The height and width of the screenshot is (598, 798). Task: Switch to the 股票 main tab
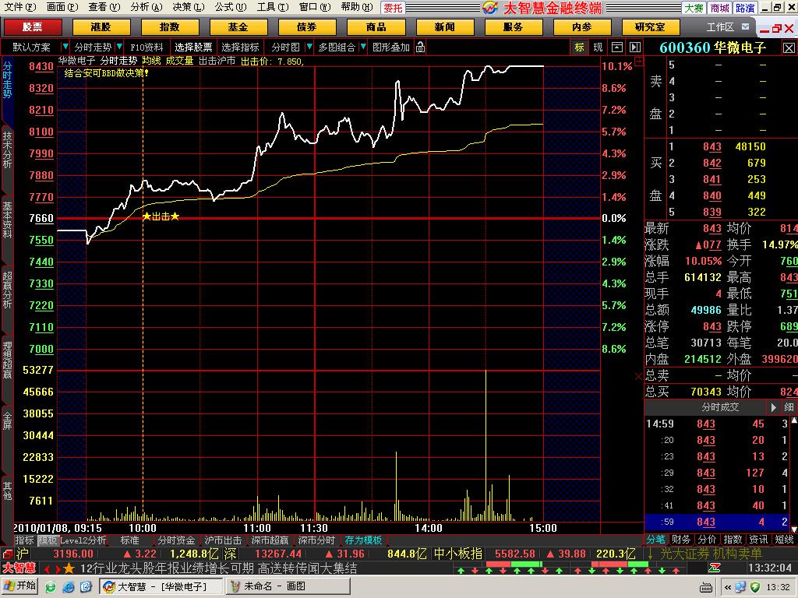[33, 27]
